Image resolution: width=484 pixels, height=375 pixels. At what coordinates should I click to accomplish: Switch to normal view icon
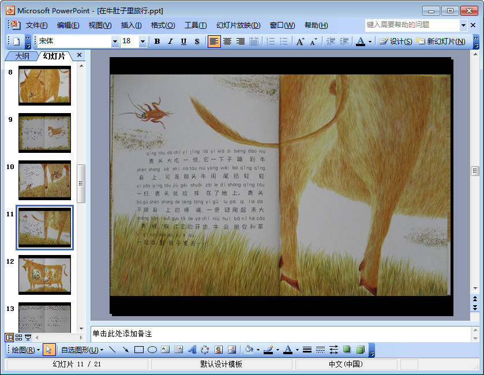click(x=10, y=337)
